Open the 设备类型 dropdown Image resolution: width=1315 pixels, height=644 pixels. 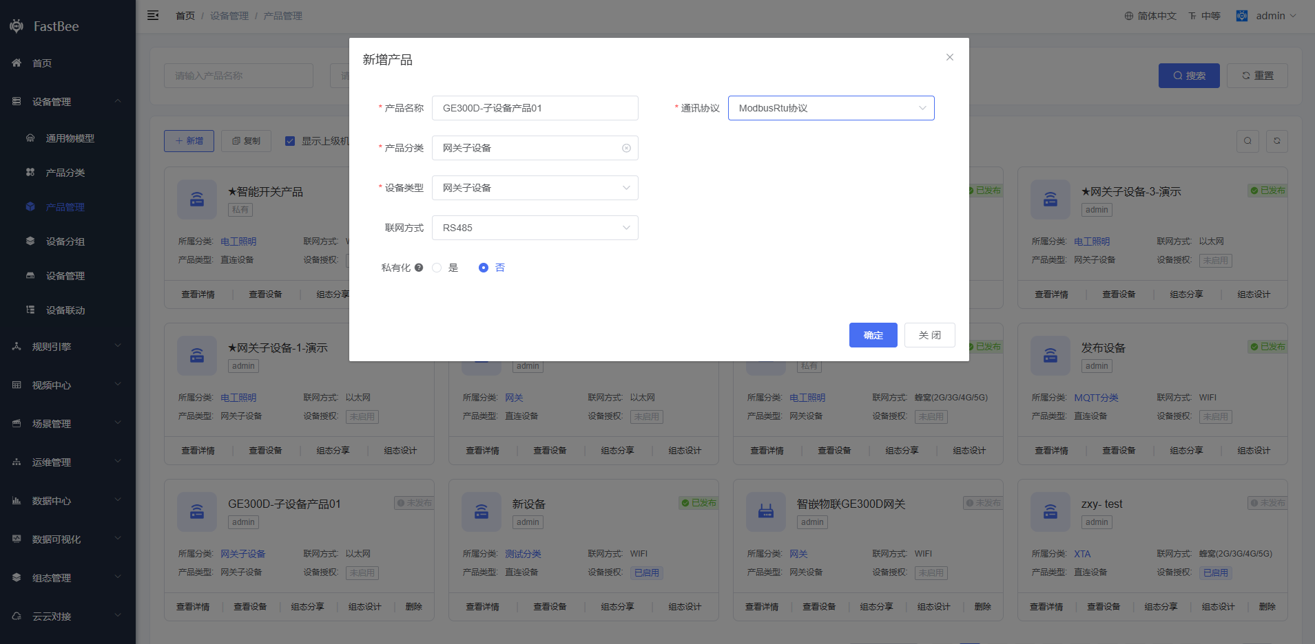(x=535, y=188)
